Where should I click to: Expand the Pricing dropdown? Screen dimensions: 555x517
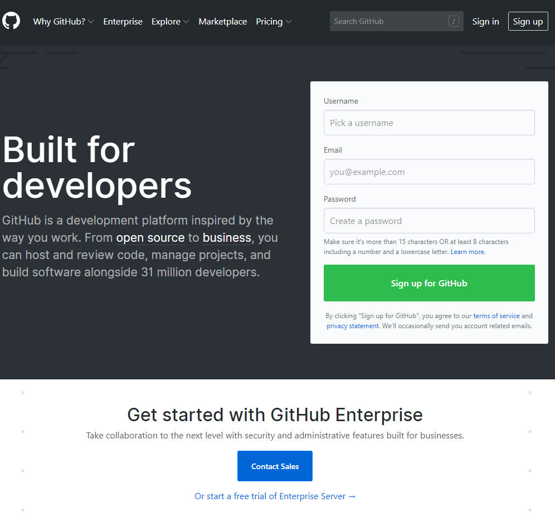[274, 22]
